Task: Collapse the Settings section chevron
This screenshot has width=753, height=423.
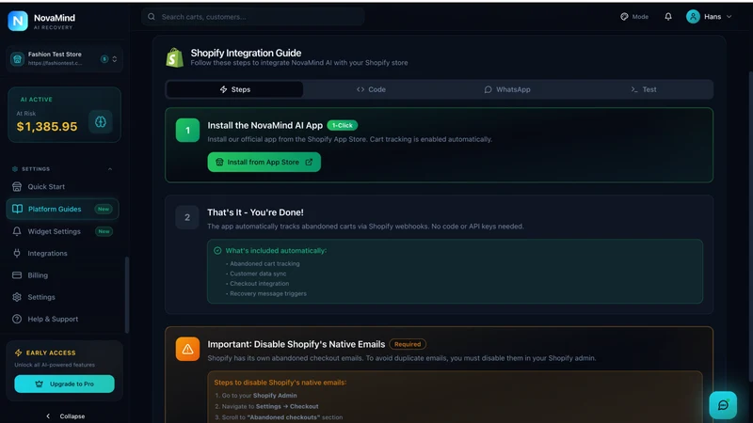Action: pos(110,169)
